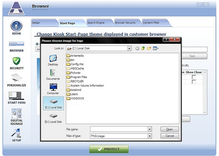Viewport: 219px width, 156px height.
Task: Tick the second Show Close checkbox
Action: pyautogui.click(x=194, y=82)
